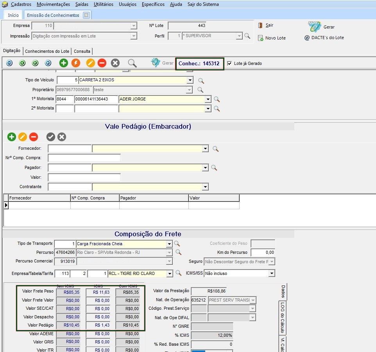Expand the Tipo de Veículo dropdown
Image resolution: width=376 pixels, height=352 pixels.
[190, 80]
